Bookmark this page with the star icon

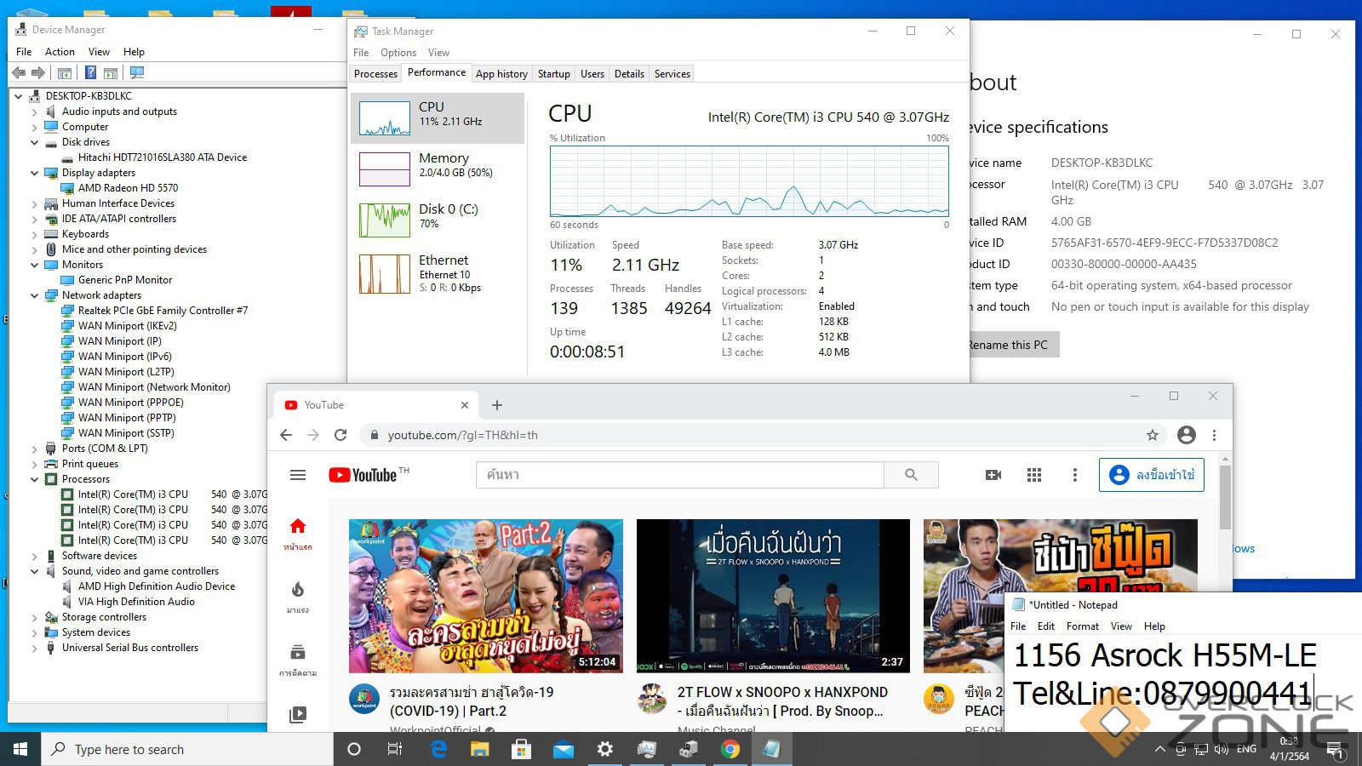[x=1153, y=435]
